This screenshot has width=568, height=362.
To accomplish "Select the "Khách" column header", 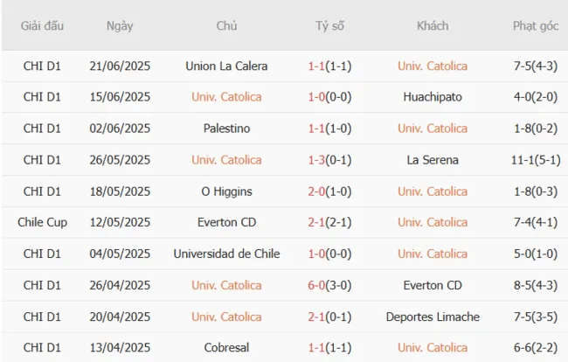I will point(433,26).
